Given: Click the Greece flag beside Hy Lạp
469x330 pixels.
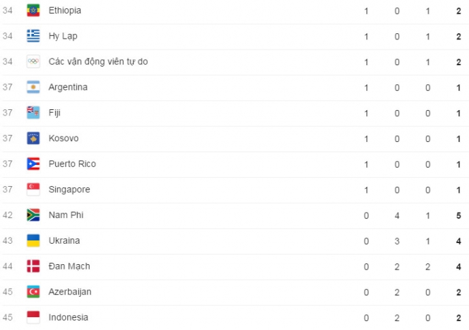Looking at the screenshot, I should pos(33,37).
